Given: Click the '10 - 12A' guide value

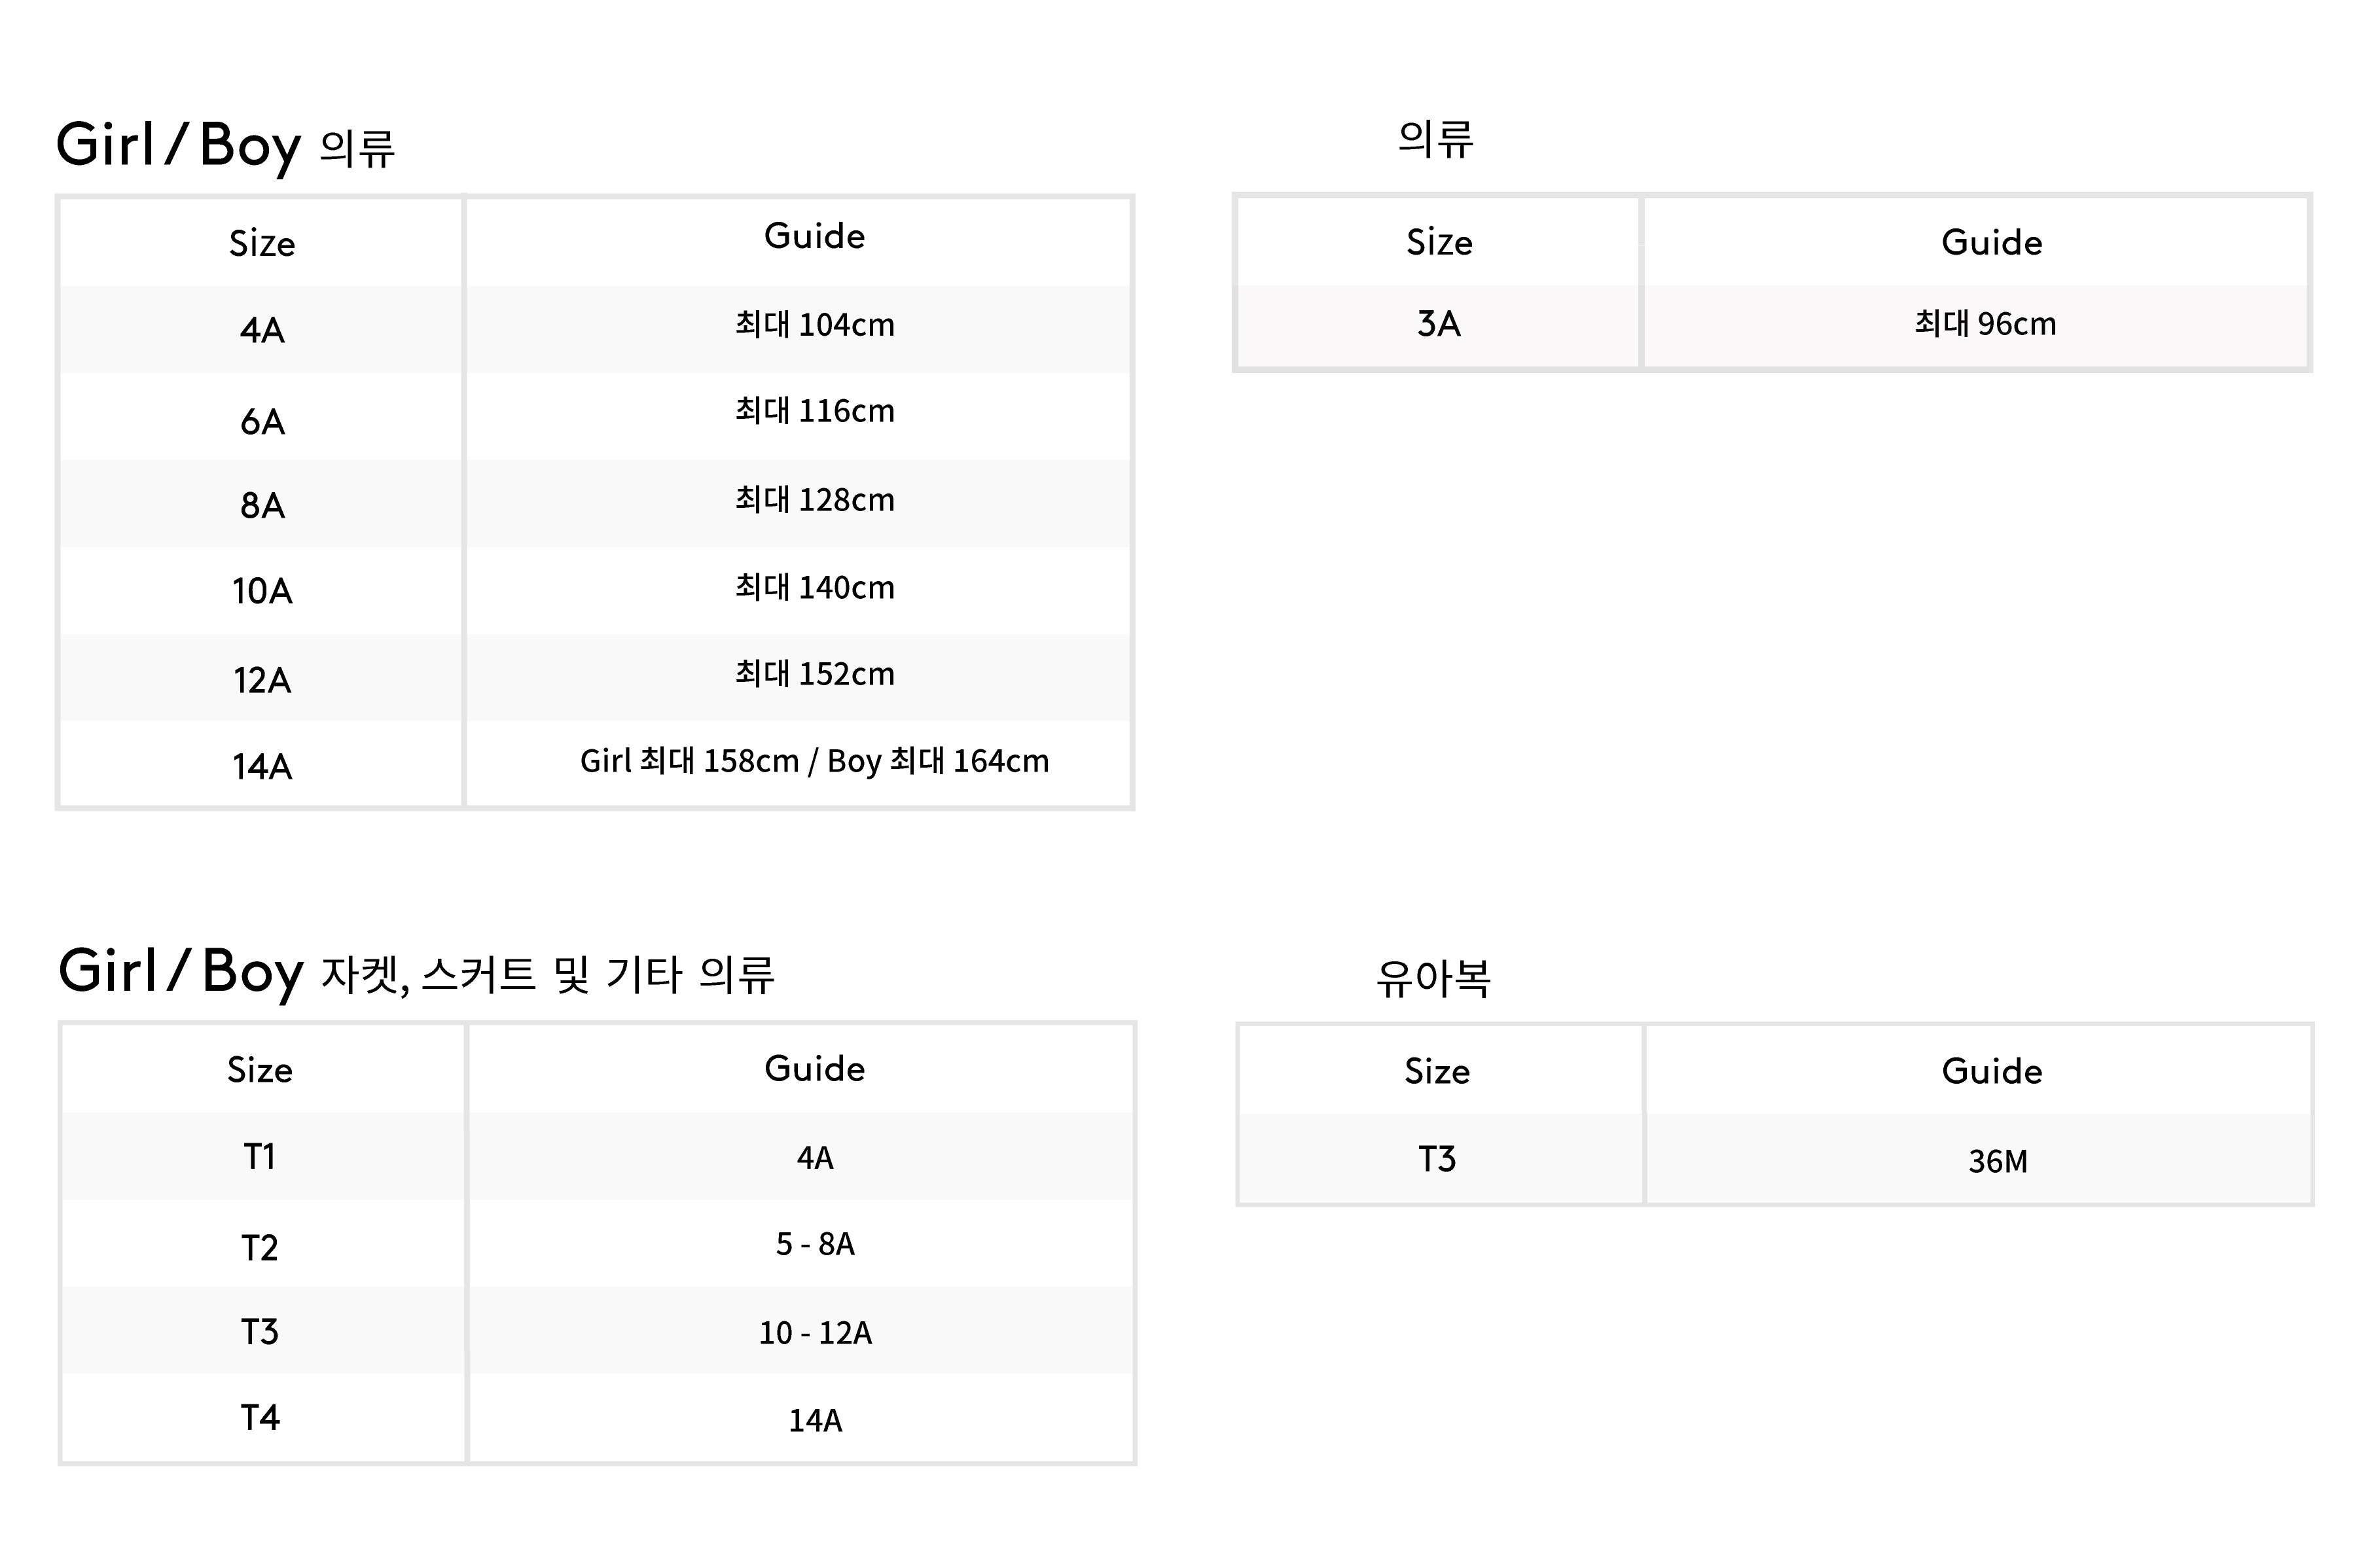Looking at the screenshot, I should click(814, 1333).
